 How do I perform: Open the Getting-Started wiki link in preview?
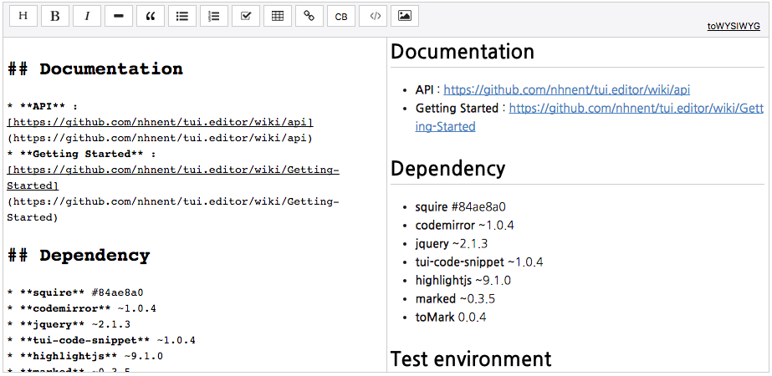tap(637, 108)
